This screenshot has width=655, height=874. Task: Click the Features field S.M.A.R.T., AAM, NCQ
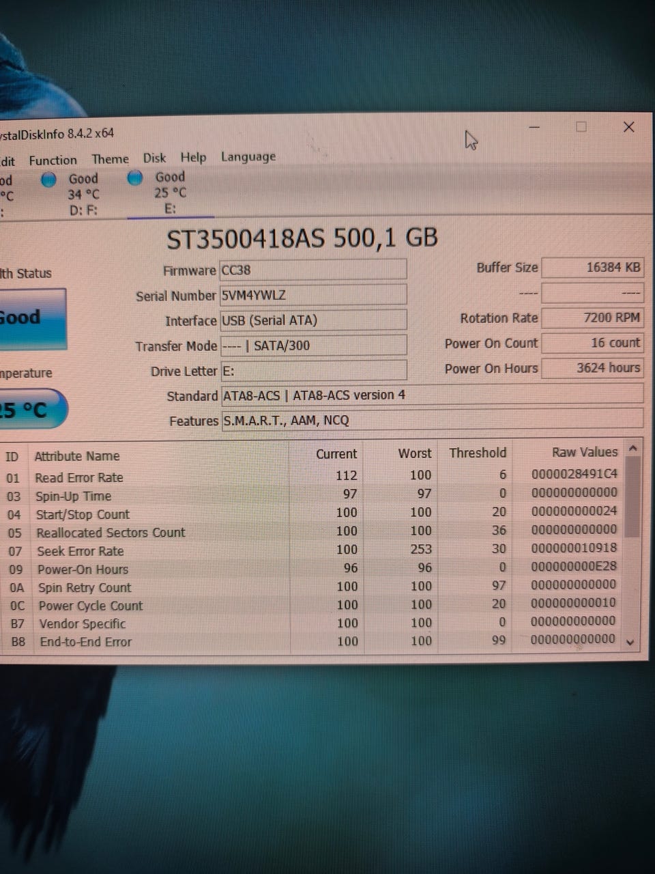432,419
